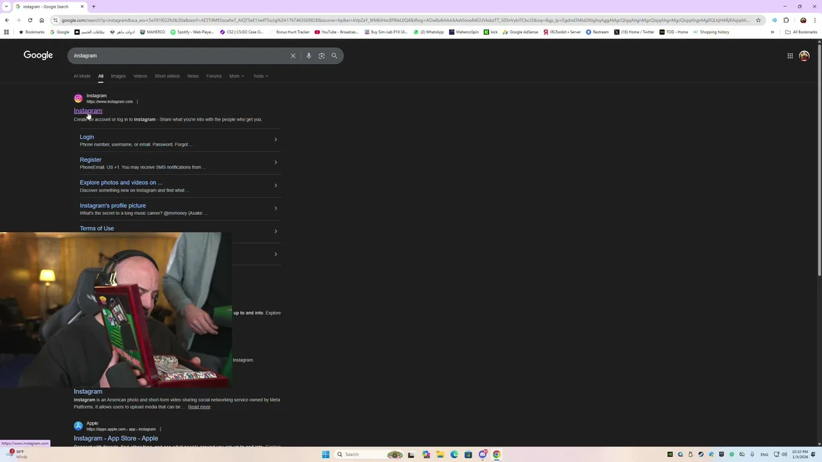Open the kick bookmark
The height and width of the screenshot is (462, 822).
coord(491,32)
